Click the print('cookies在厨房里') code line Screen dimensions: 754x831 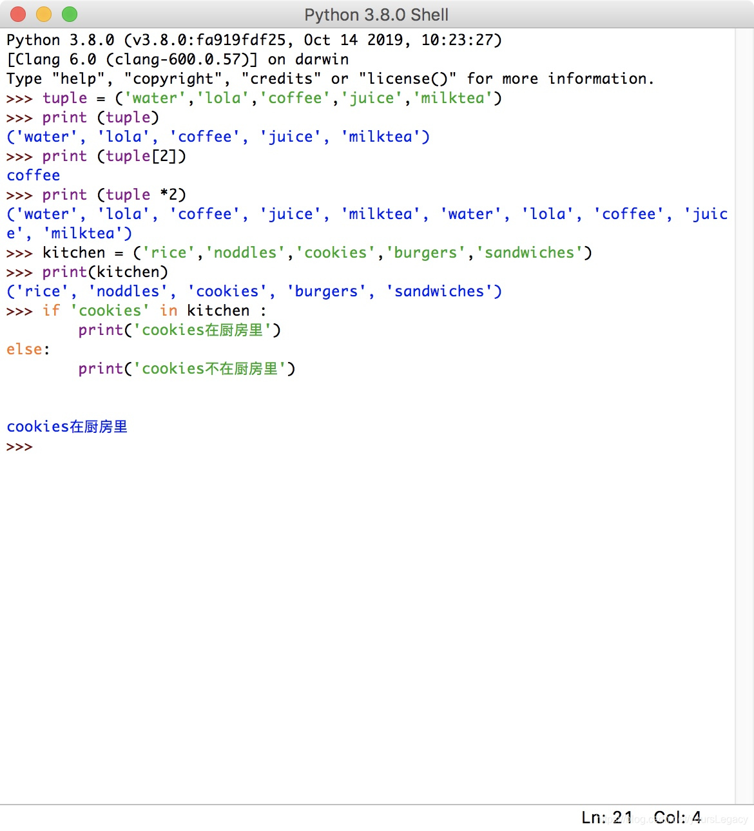click(x=180, y=330)
